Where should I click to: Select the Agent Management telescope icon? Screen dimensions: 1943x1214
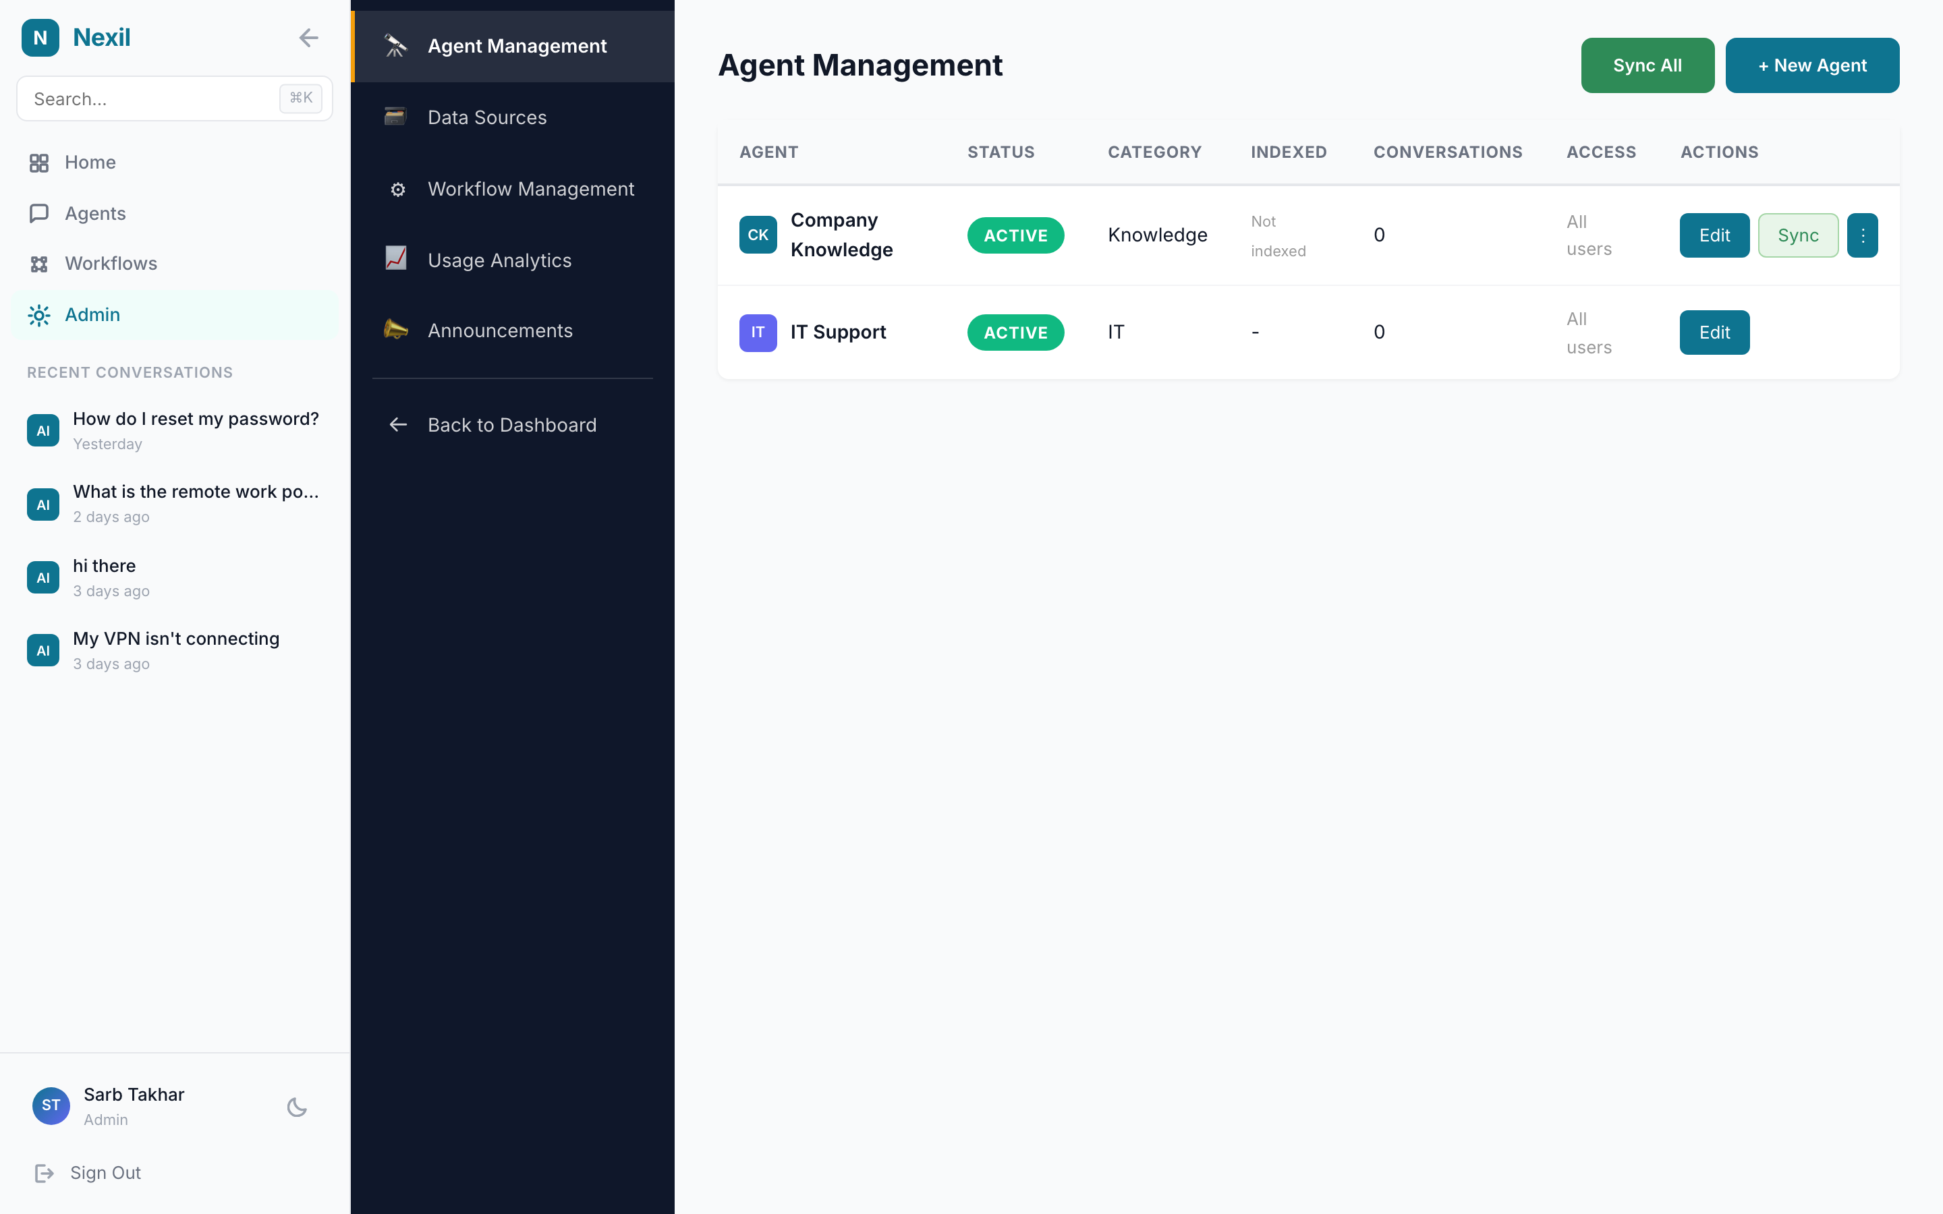[397, 46]
